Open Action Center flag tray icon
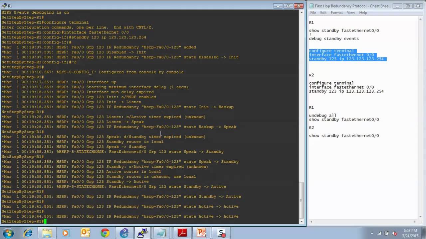 [x=387, y=233]
